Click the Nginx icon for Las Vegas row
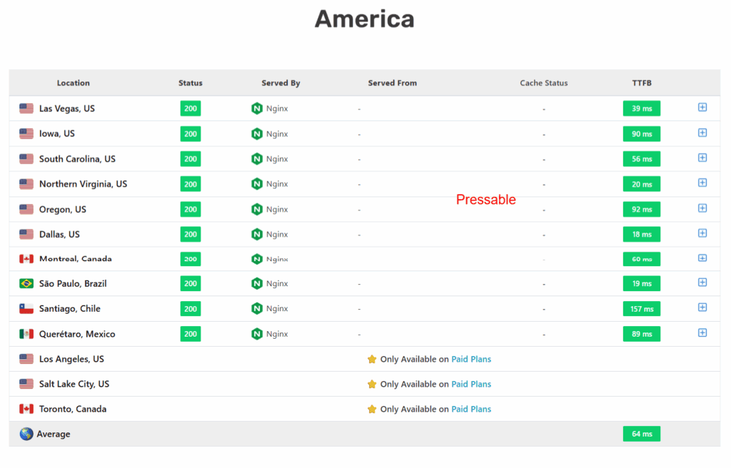The width and height of the screenshot is (731, 468). [257, 108]
